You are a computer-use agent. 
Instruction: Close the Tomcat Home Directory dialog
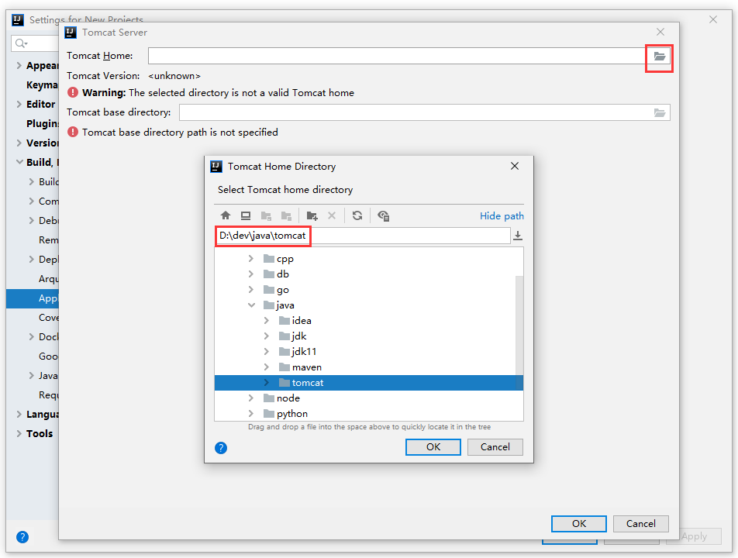tap(515, 166)
